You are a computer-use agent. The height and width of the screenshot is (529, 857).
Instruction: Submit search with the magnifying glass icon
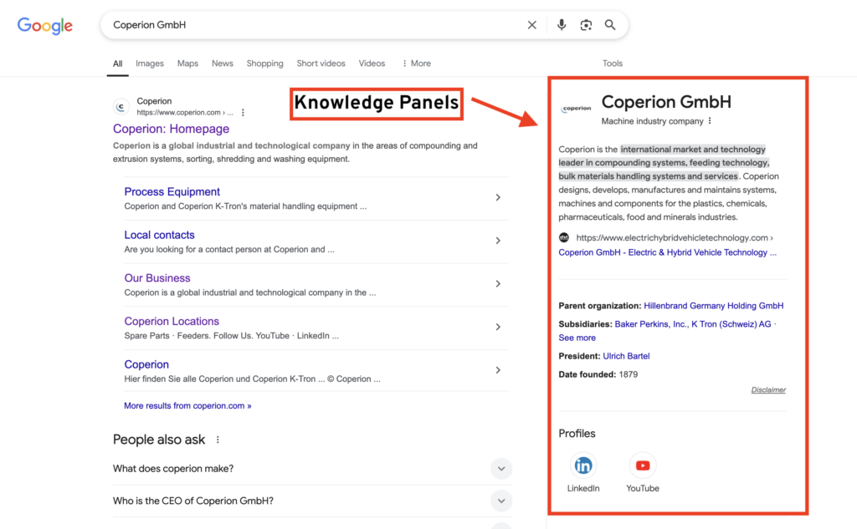pos(610,25)
